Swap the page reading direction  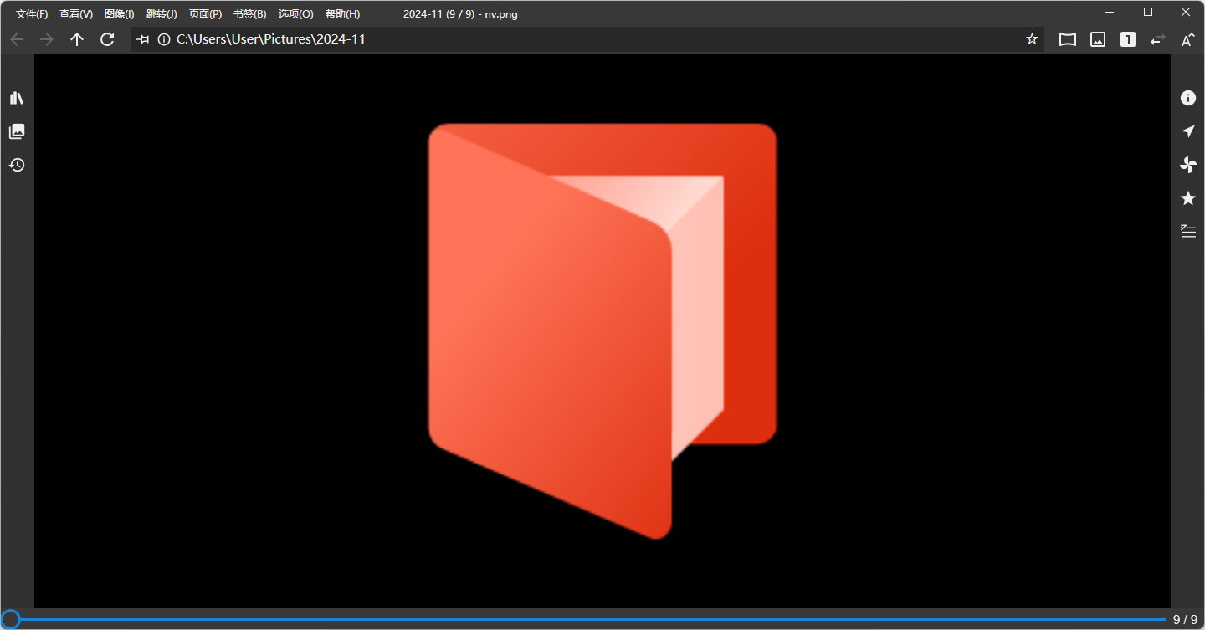1158,39
